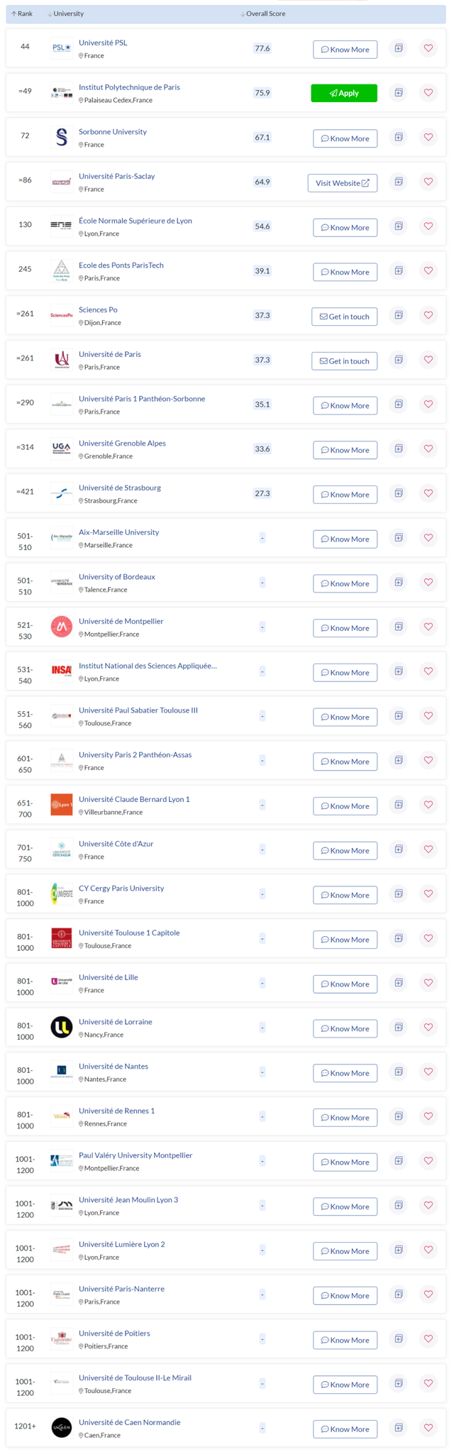The image size is (454, 1452).
Task: Add Université Grenoble Alpes to compare
Action: point(399,449)
